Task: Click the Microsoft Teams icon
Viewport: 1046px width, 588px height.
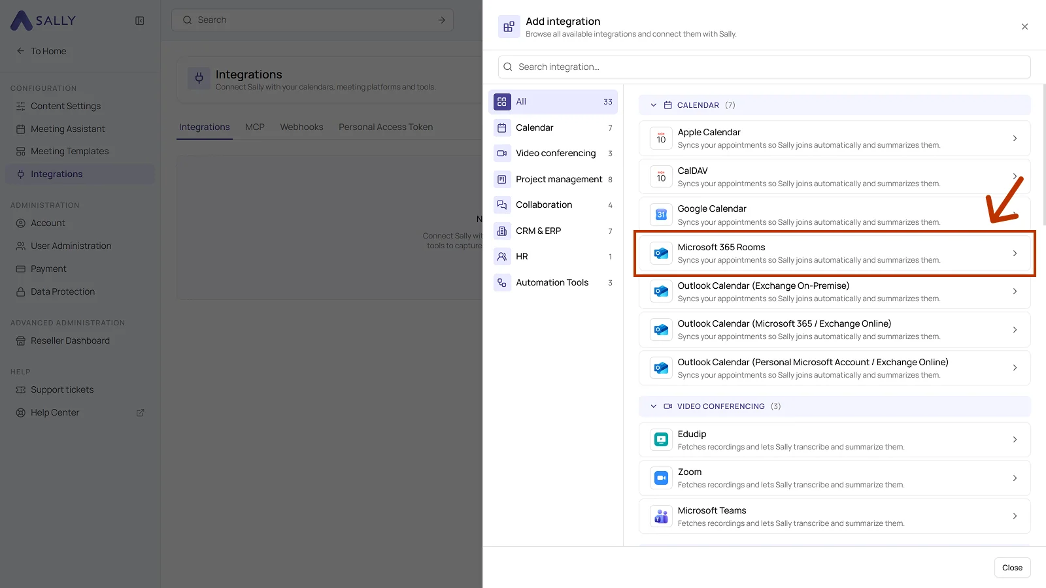Action: 661,516
